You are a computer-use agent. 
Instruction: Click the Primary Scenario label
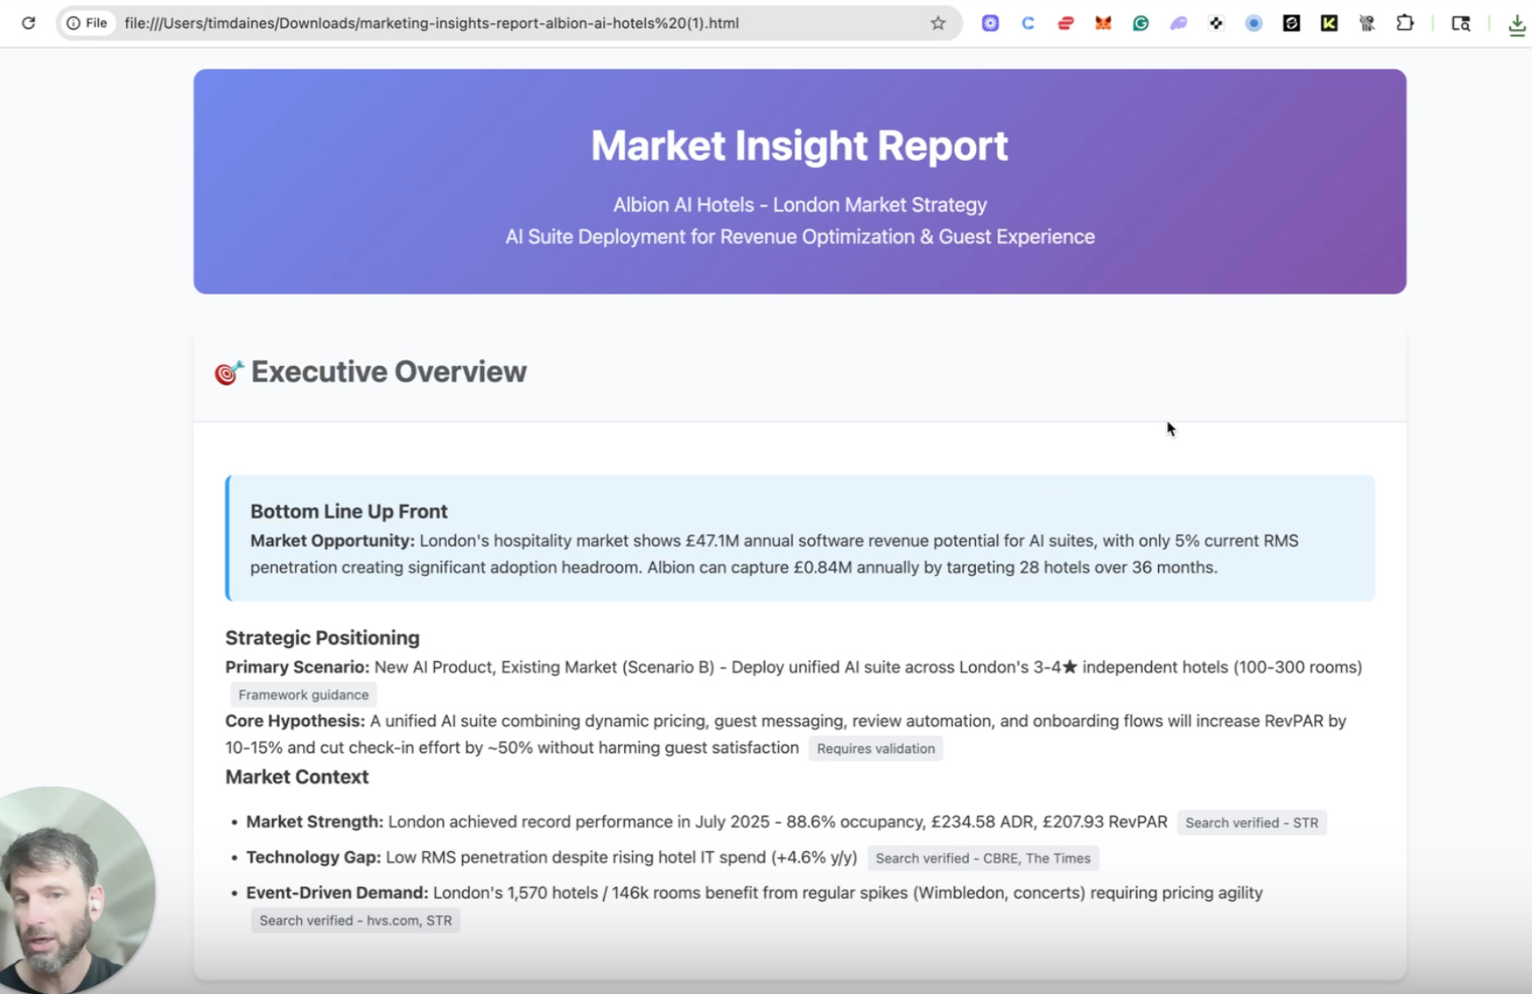coord(298,667)
